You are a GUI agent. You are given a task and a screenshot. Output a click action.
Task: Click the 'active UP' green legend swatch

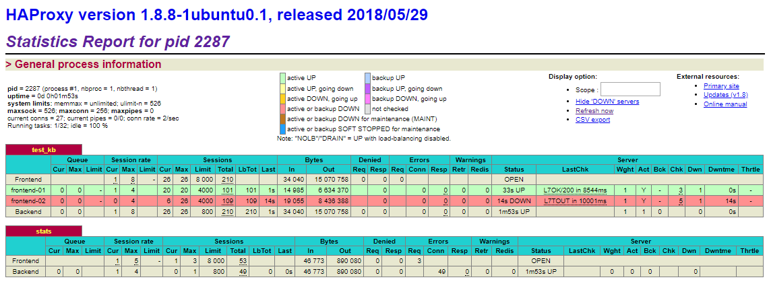click(x=282, y=78)
